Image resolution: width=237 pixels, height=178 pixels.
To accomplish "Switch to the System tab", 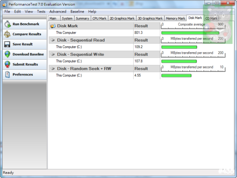I will point(67,18).
